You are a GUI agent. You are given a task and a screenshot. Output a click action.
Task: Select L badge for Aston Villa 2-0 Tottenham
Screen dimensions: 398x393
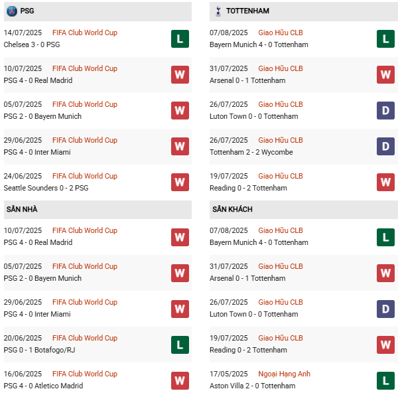click(x=386, y=380)
